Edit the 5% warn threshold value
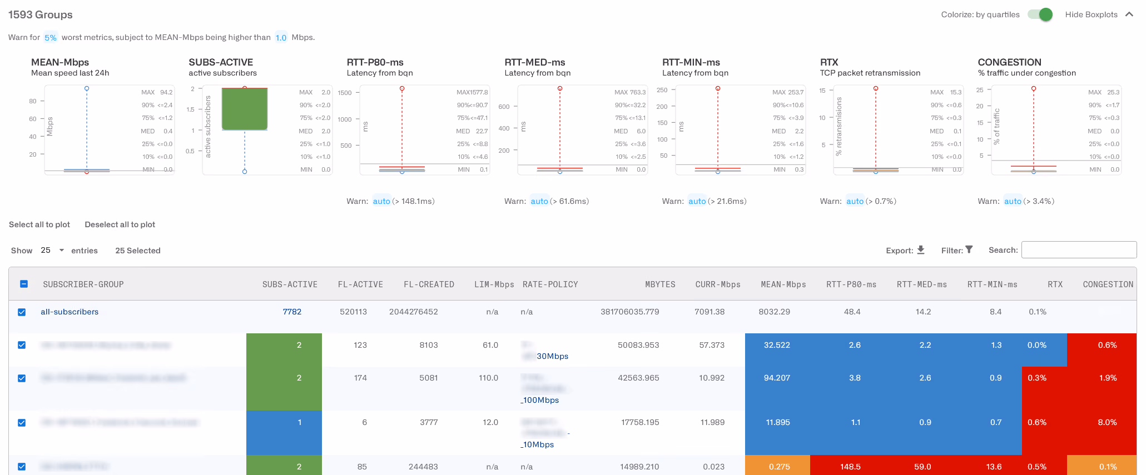This screenshot has height=475, width=1146. 51,38
